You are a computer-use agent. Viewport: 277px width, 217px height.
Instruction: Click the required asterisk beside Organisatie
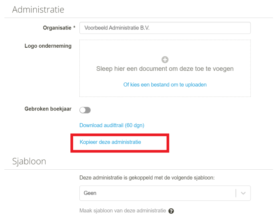(x=74, y=27)
